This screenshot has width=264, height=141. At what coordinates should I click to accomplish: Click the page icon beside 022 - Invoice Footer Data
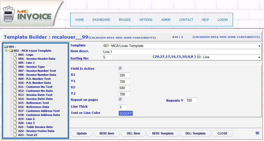15,131
